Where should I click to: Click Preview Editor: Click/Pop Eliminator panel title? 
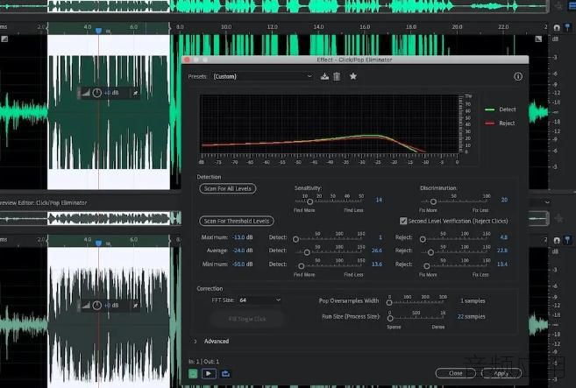tap(43, 202)
